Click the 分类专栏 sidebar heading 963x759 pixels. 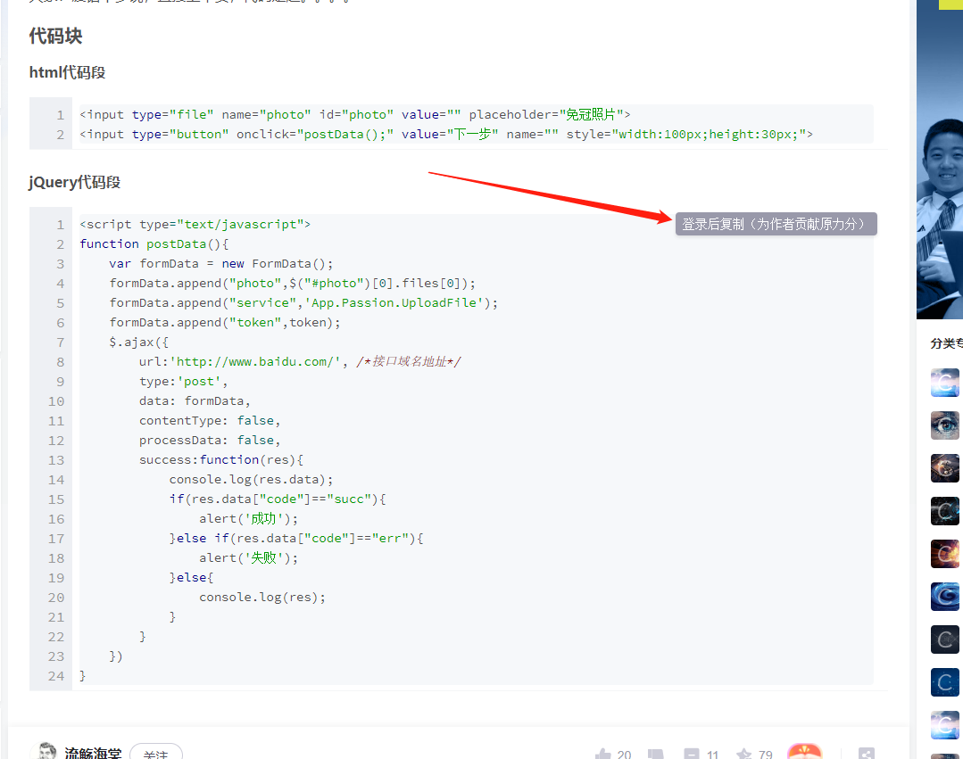tap(945, 343)
